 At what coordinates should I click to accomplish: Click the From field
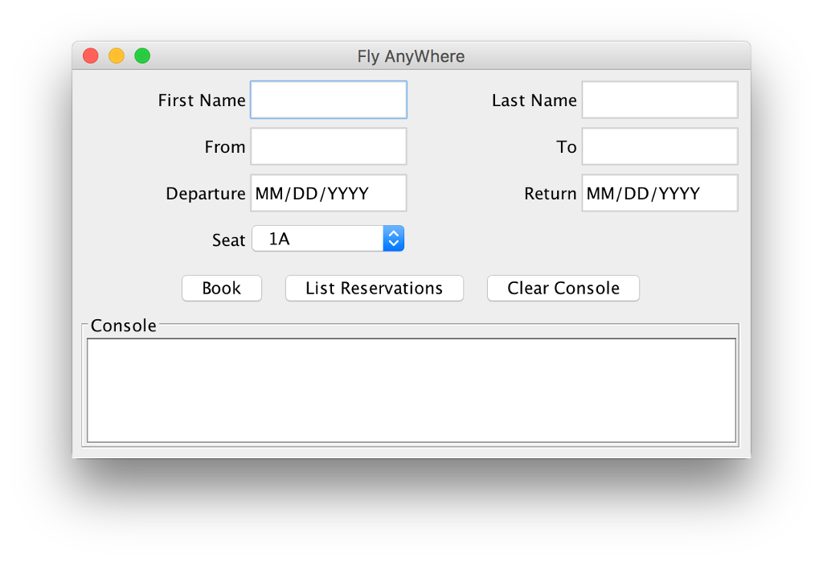coord(328,146)
